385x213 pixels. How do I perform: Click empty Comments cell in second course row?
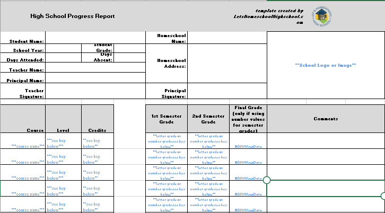click(326, 157)
